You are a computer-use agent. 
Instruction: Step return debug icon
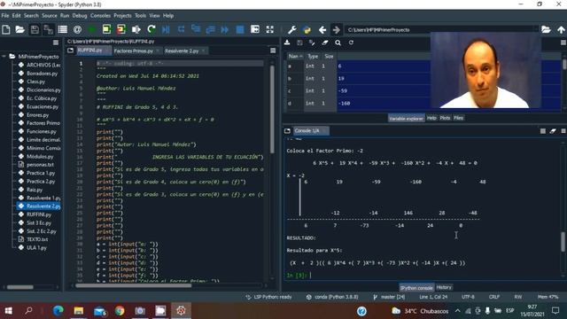[x=210, y=29]
